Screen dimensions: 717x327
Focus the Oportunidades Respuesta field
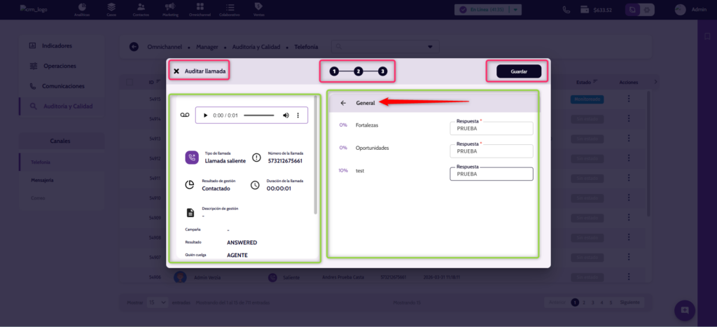[491, 151]
